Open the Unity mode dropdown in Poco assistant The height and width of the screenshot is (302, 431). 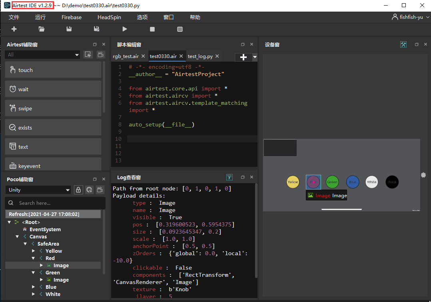pos(38,190)
